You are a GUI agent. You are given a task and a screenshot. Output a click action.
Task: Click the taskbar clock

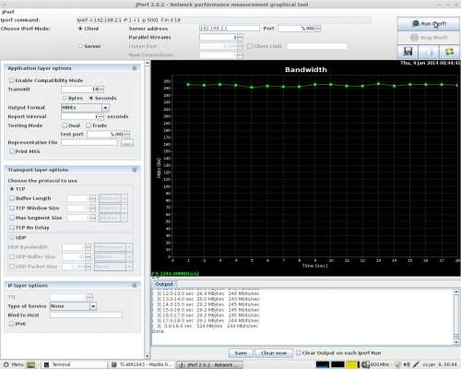(440, 364)
